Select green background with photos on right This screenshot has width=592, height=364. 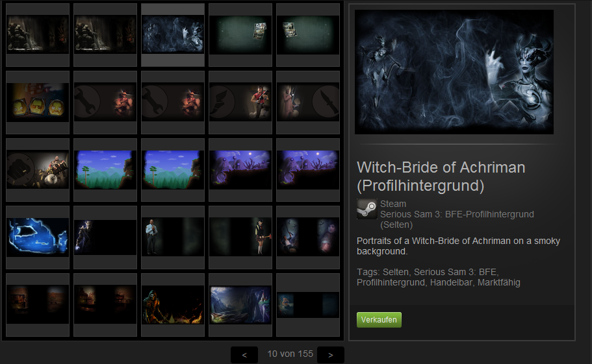coord(240,34)
